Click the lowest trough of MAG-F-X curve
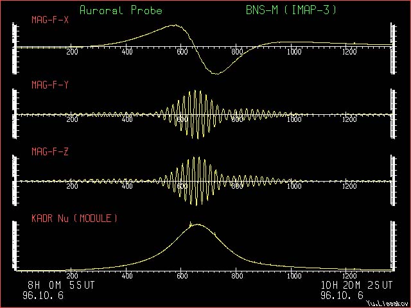Image resolution: width=411 pixels, height=308 pixels. (x=217, y=73)
